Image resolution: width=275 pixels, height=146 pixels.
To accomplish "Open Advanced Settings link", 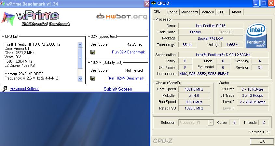I will (24, 89).
